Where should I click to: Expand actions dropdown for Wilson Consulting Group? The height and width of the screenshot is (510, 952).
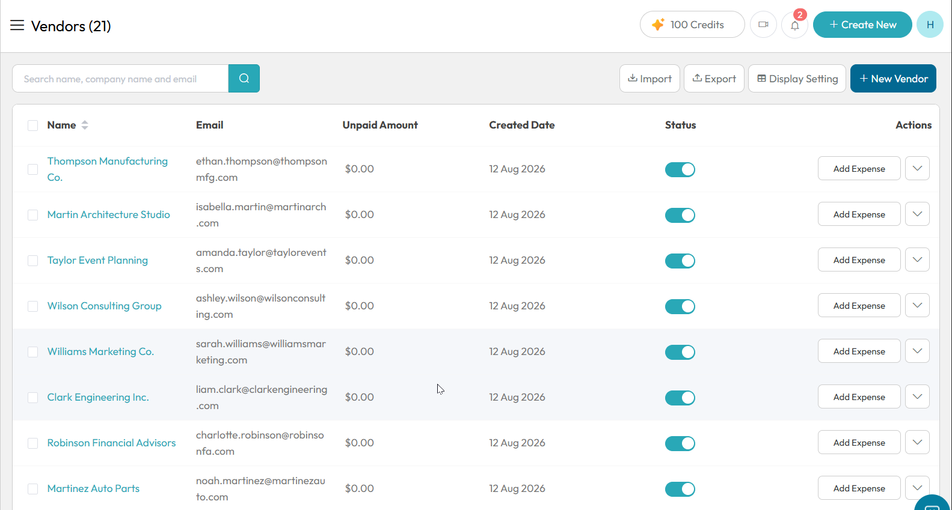tap(917, 305)
